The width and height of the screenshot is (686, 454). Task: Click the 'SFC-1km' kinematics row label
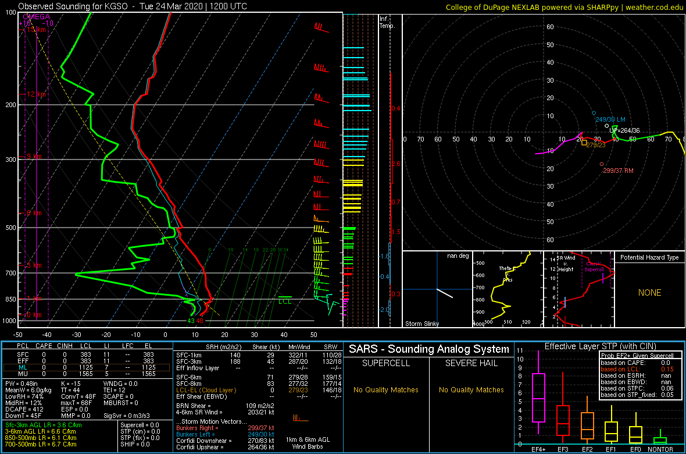coord(190,354)
